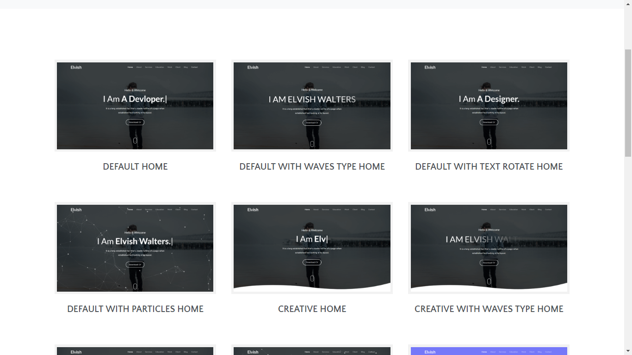Follow the "CREATIVE HOME" title link

click(x=312, y=309)
